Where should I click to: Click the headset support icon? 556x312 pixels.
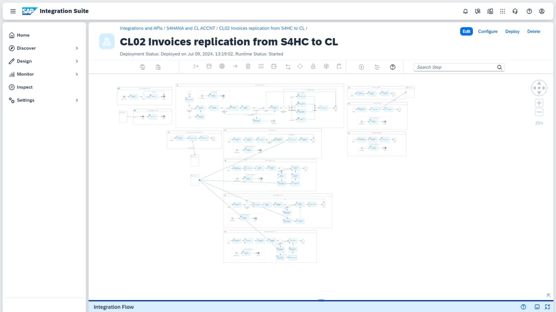(x=515, y=11)
